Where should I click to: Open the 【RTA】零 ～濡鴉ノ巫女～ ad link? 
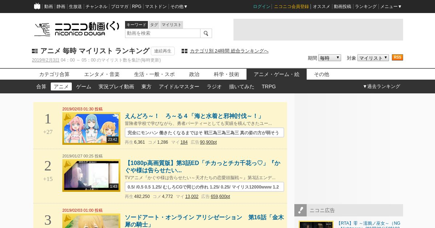tap(369, 224)
